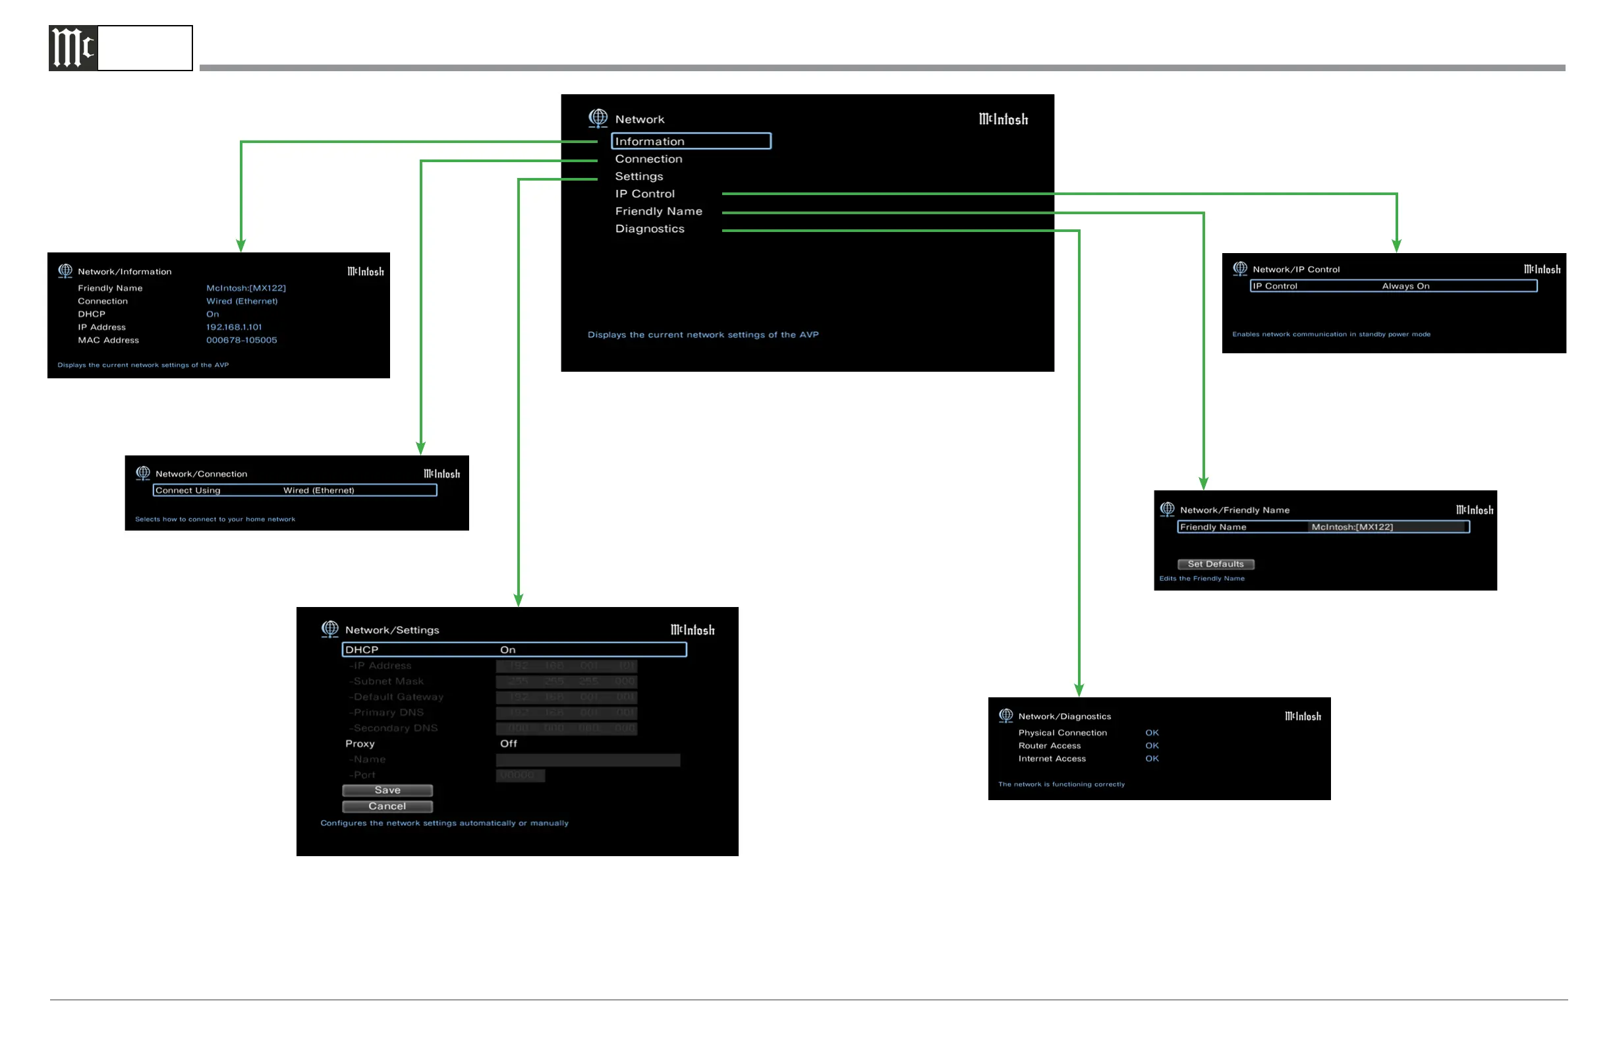Click the Mc logo at the top of the page
This screenshot has height=1044, width=1613.
coord(74,48)
